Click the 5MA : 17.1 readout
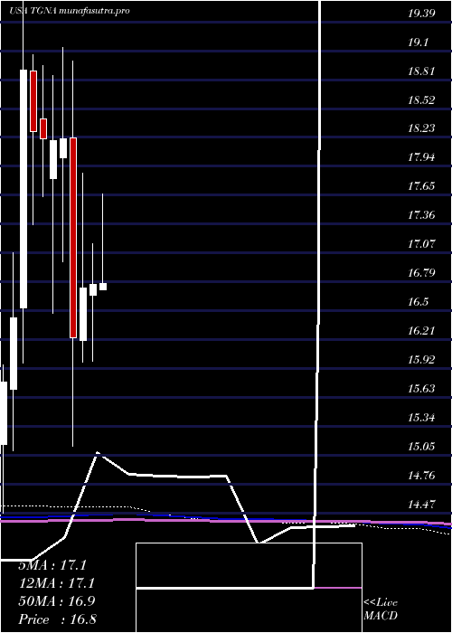This screenshot has width=452, height=633. pos(52,565)
